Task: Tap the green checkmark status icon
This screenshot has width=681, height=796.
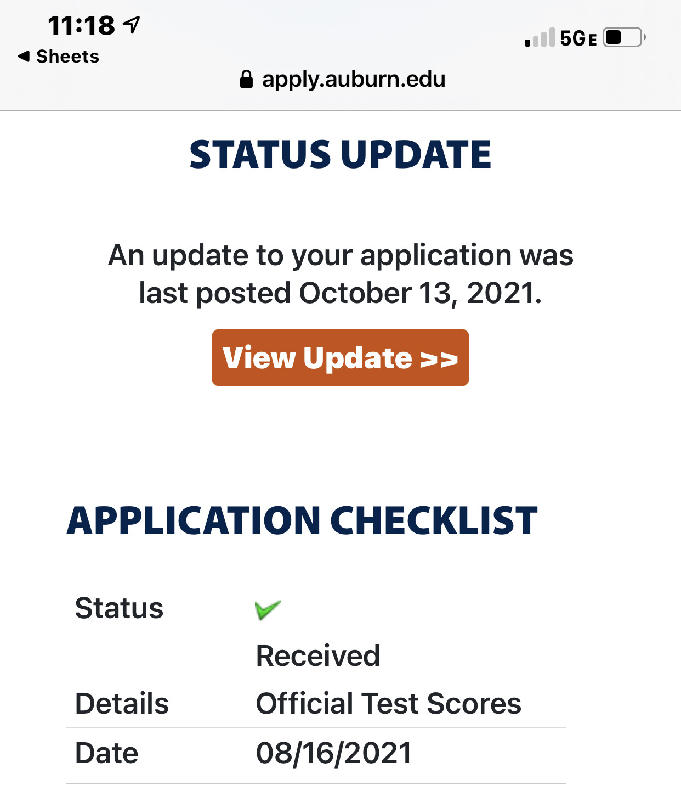Action: 268,609
